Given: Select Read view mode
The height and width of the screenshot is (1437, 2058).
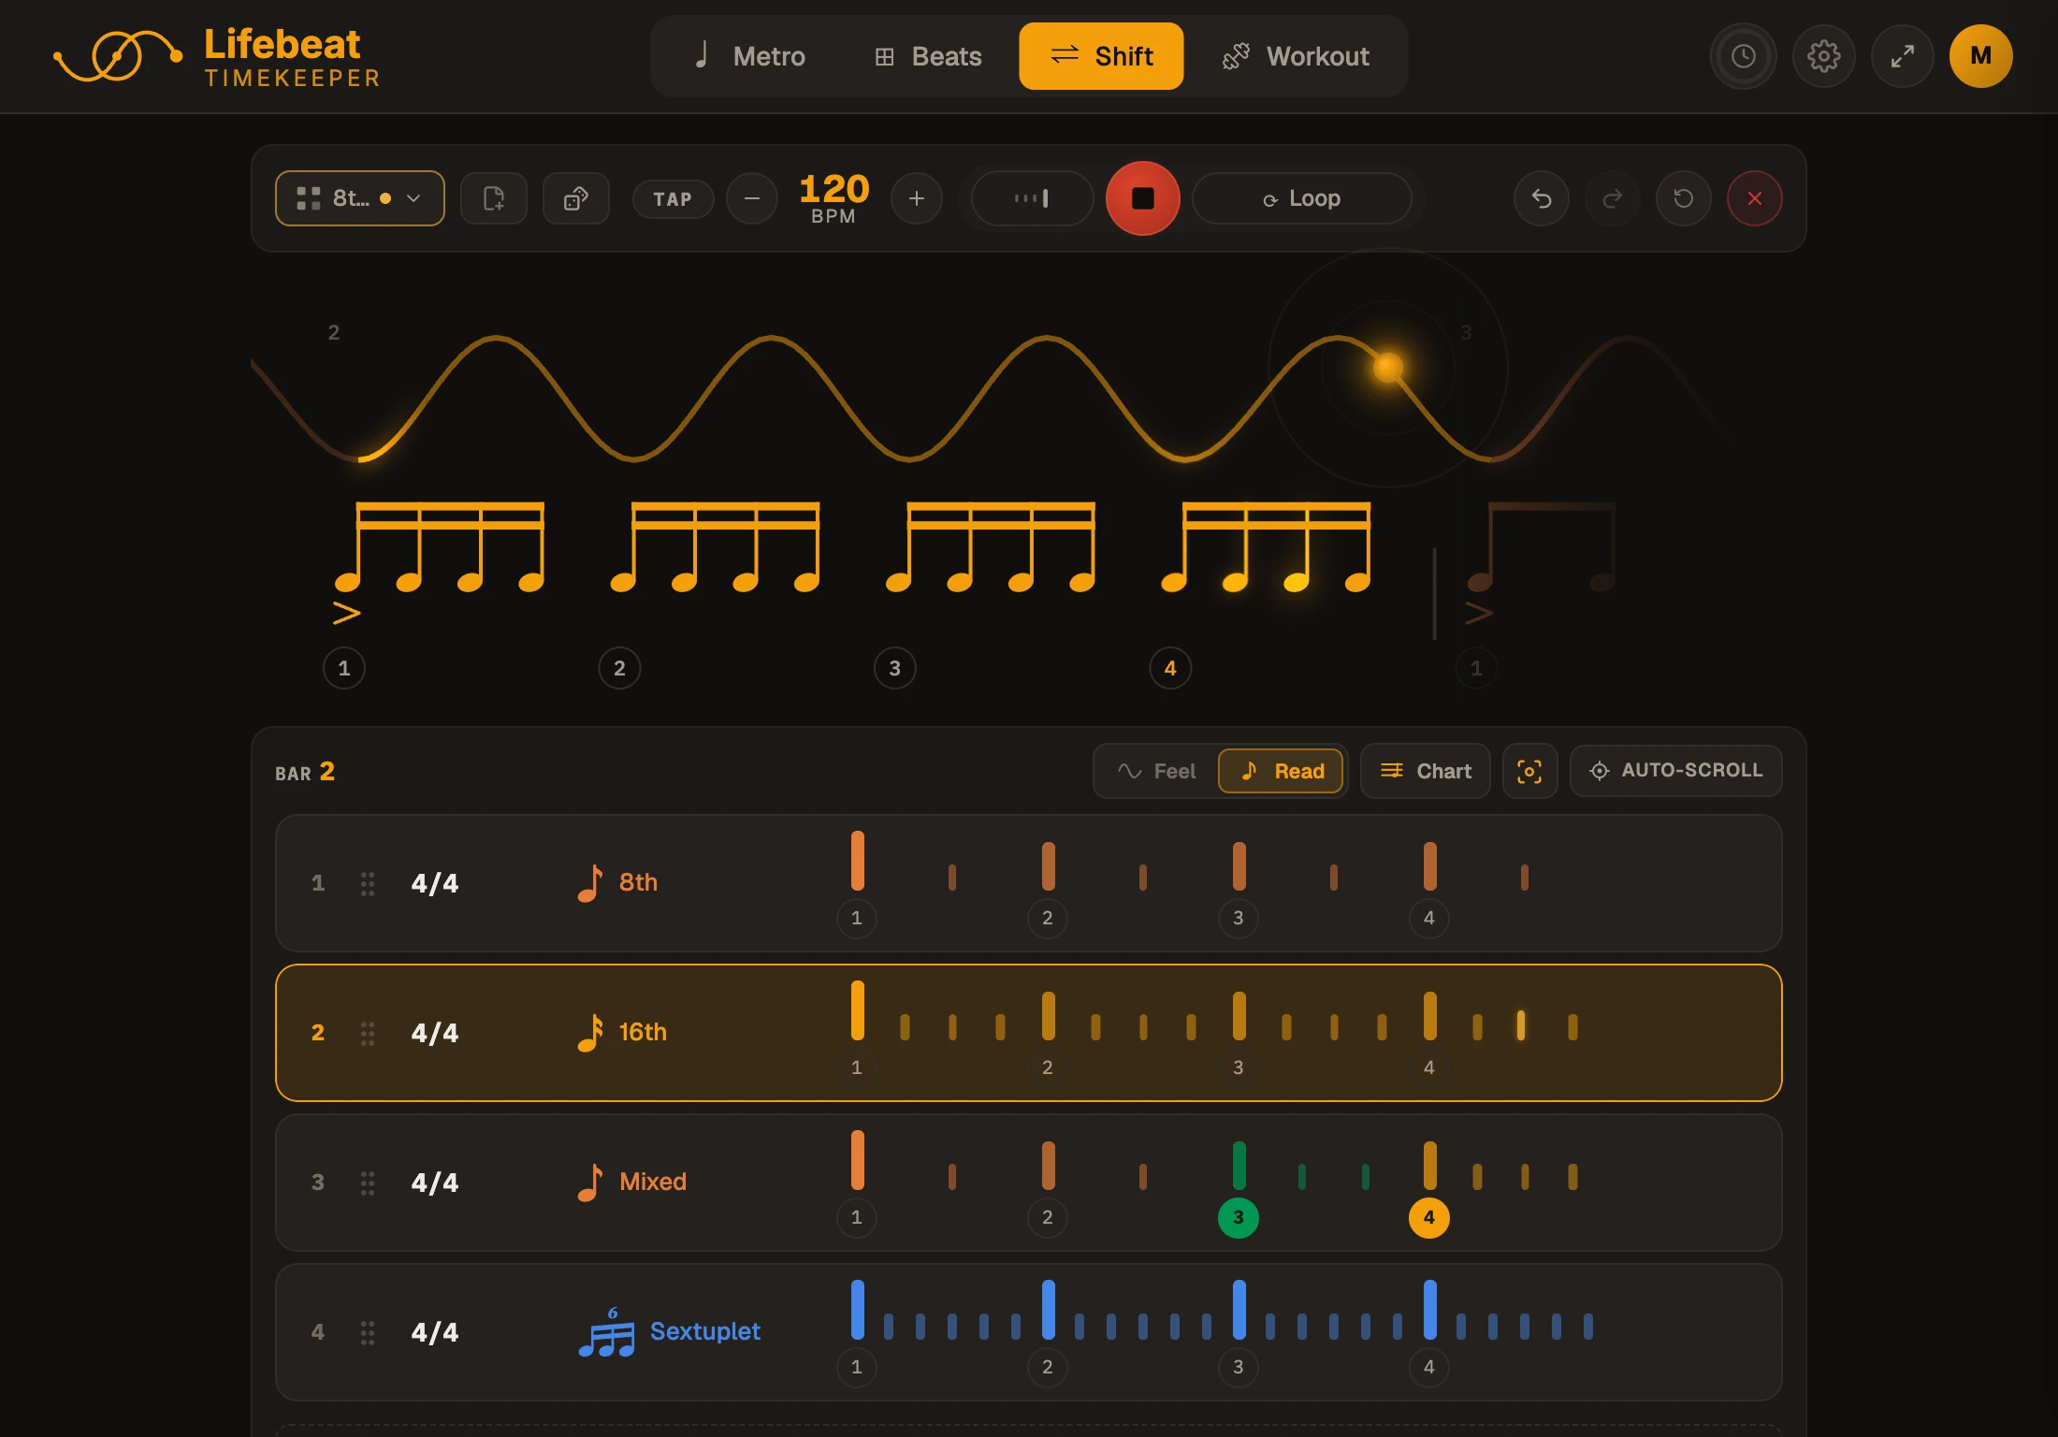Looking at the screenshot, I should coord(1282,771).
